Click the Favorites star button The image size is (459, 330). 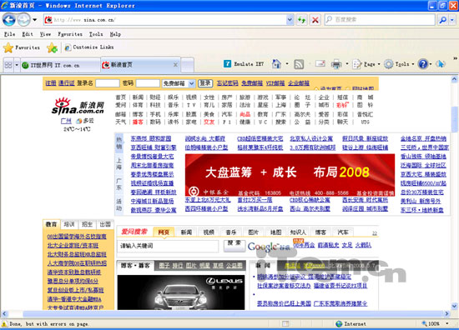22,47
